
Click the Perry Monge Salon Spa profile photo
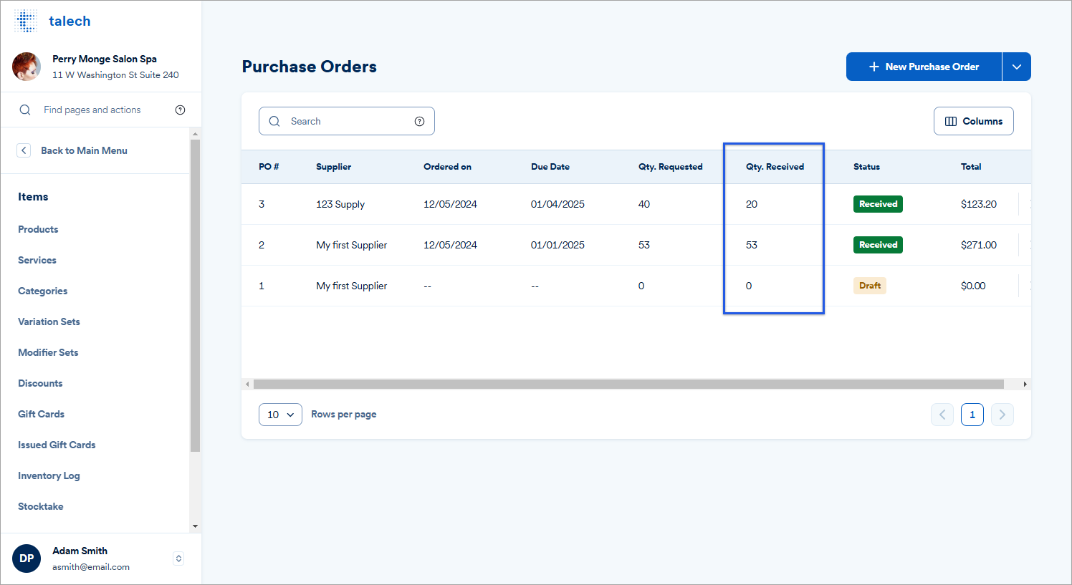(27, 67)
